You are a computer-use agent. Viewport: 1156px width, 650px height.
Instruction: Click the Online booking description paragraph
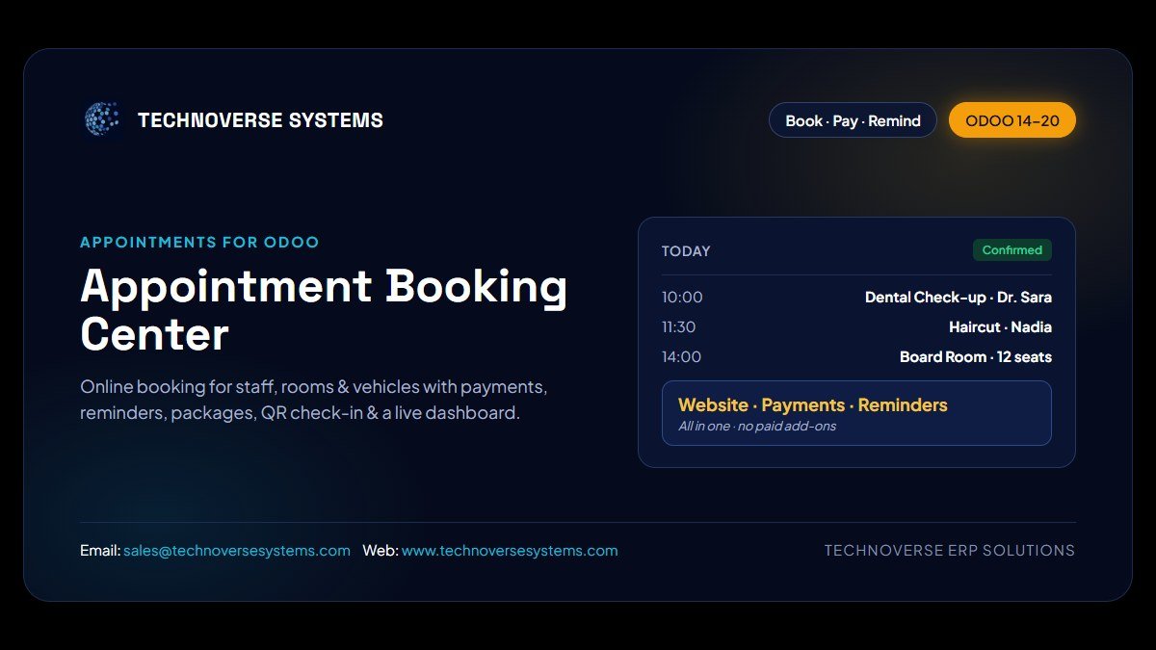[x=314, y=400]
